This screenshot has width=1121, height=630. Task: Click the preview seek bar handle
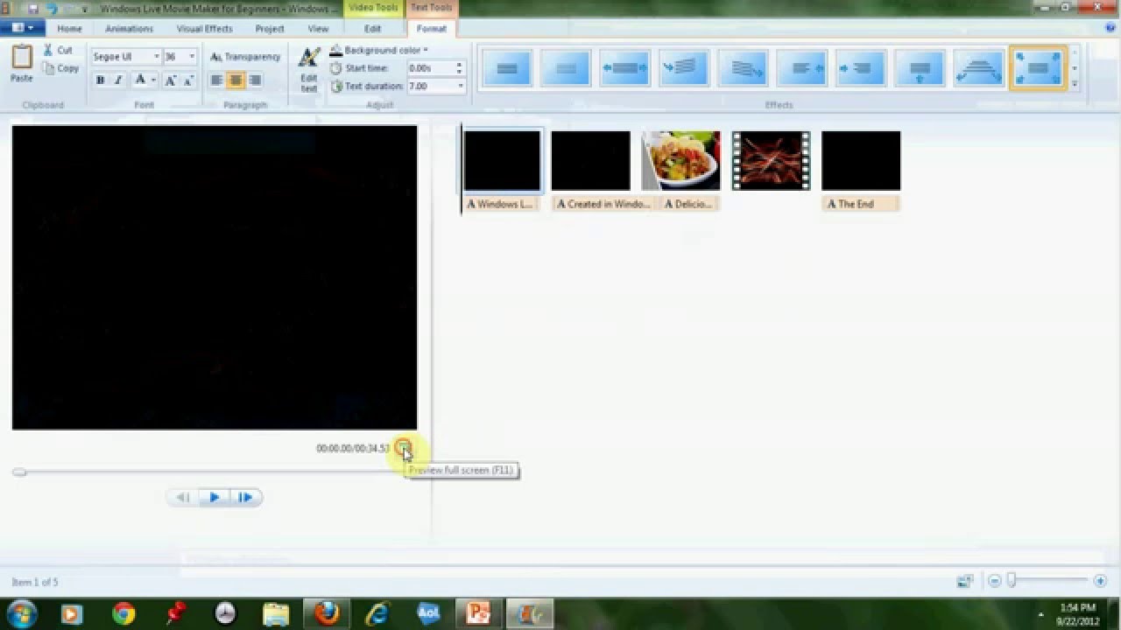click(19, 472)
